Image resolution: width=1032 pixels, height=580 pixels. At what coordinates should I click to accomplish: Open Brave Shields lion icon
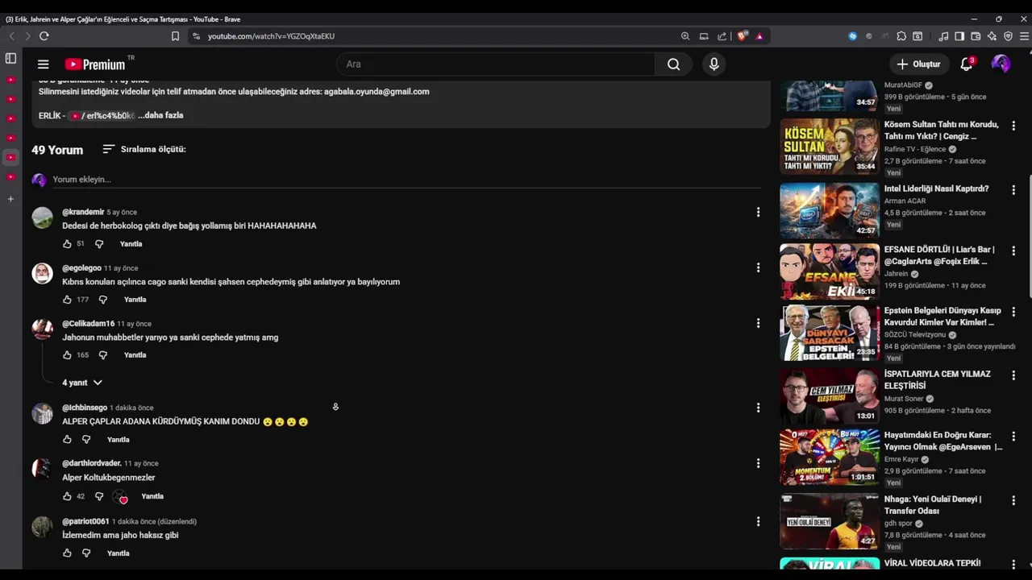pos(743,36)
